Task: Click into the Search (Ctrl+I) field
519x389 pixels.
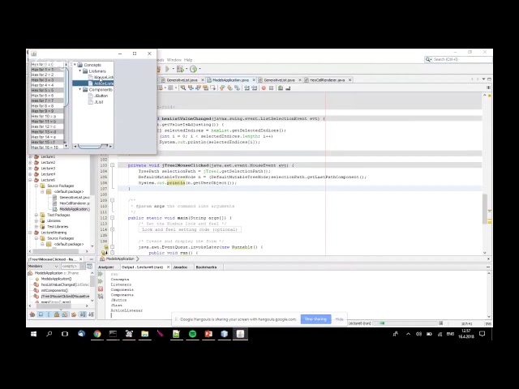Action: pos(460,59)
